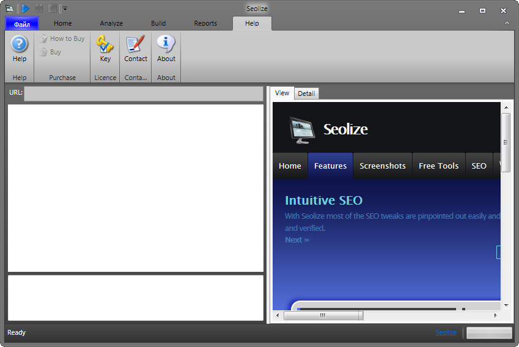
Task: Collapse the ribbon with the chevron
Action: (x=507, y=23)
